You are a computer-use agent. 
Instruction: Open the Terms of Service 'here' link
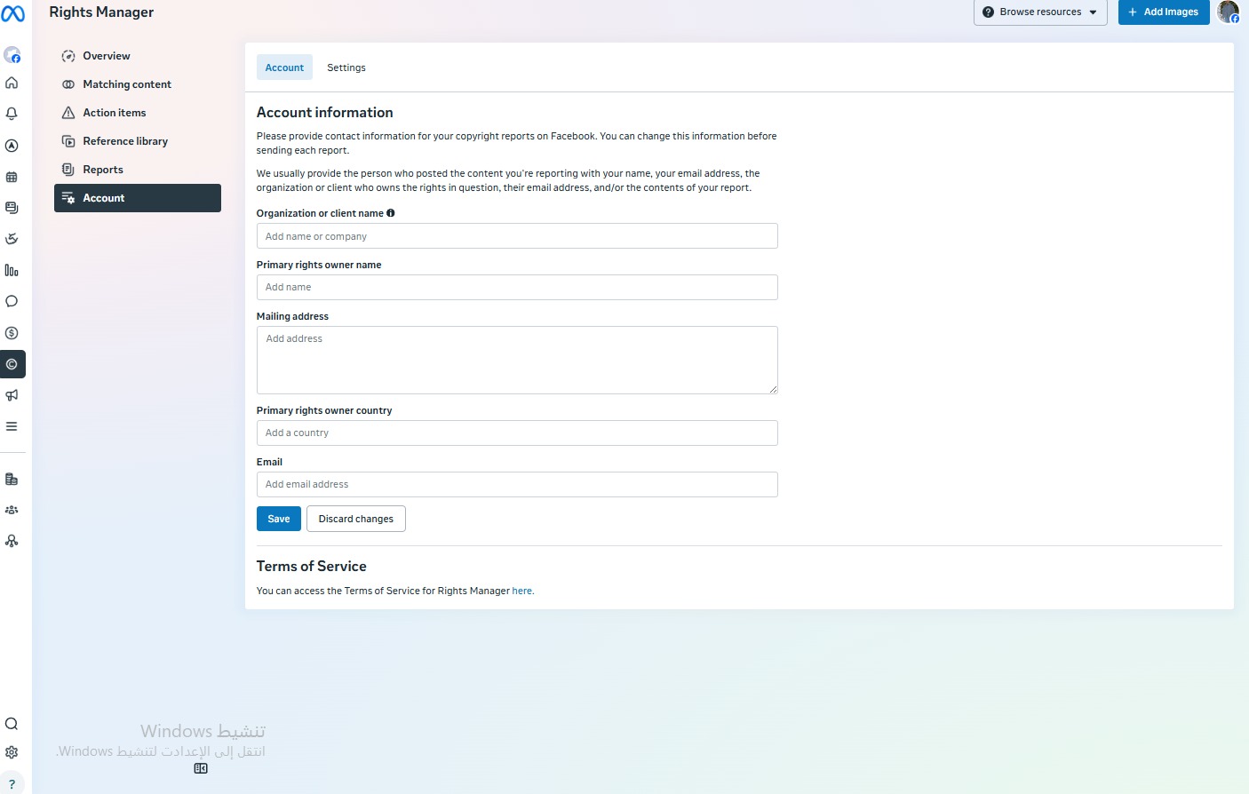(x=521, y=591)
